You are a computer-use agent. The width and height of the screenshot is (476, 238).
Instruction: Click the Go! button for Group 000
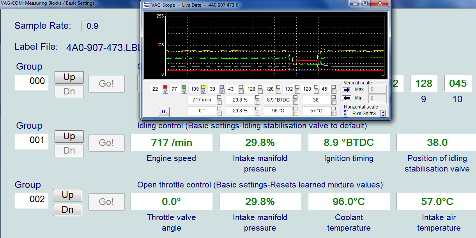106,84
